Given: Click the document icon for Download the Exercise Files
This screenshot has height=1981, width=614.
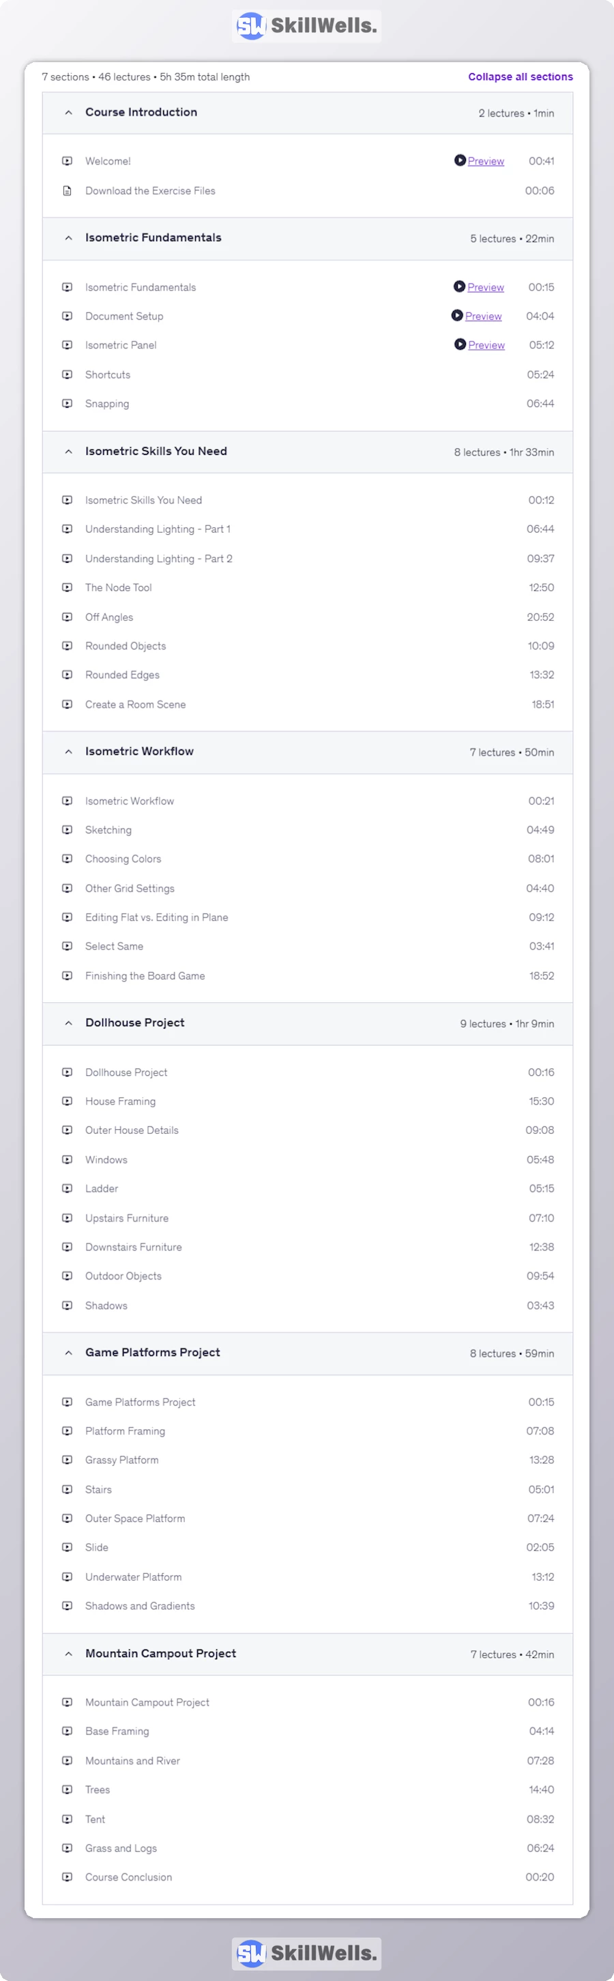Looking at the screenshot, I should click(68, 190).
